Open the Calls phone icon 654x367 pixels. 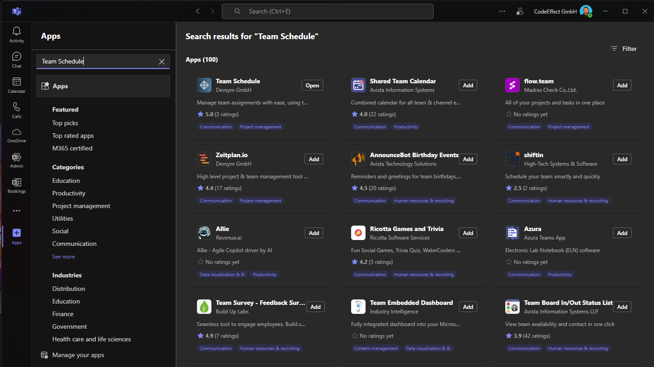pyautogui.click(x=17, y=110)
